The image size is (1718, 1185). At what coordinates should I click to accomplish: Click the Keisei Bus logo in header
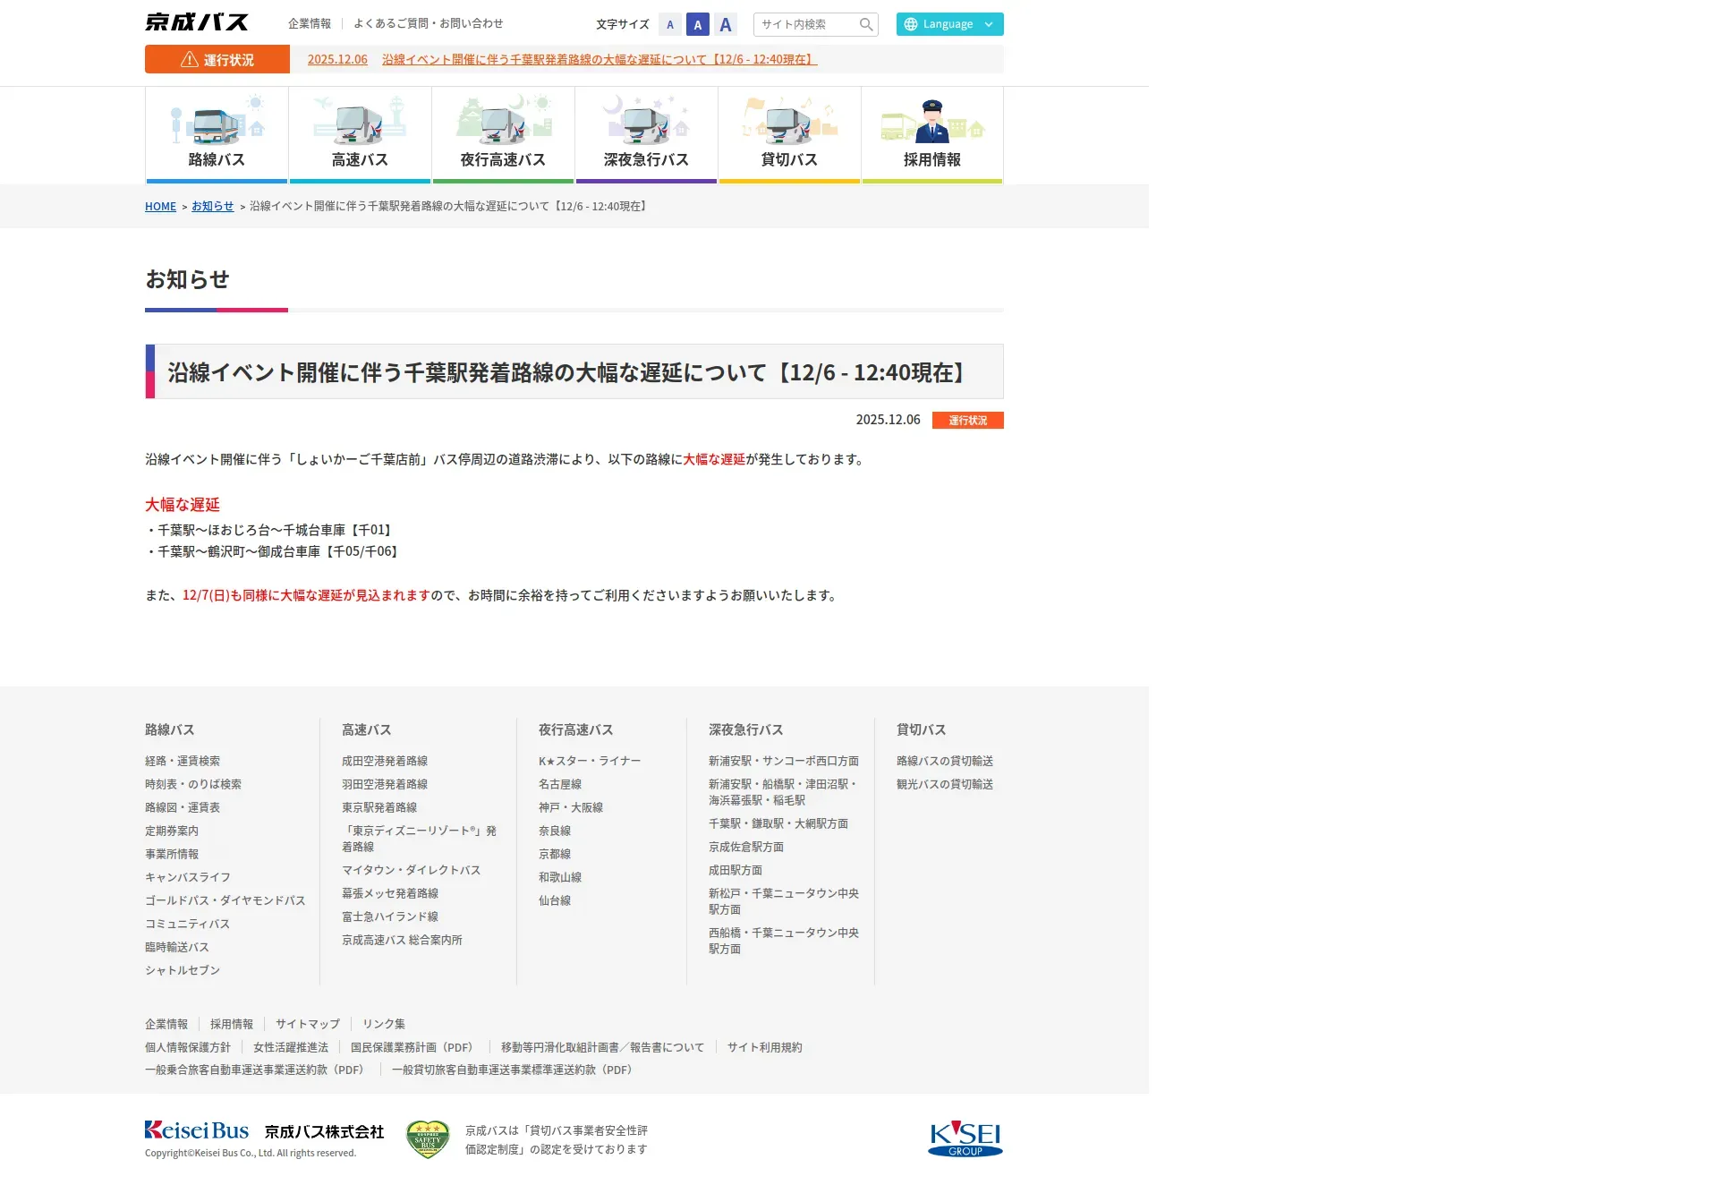coord(197,22)
